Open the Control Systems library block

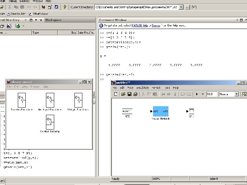pos(50,122)
